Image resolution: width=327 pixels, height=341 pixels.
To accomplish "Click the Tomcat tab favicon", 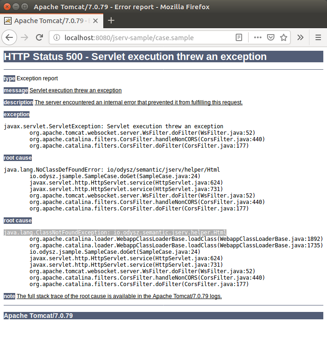I will coord(8,21).
